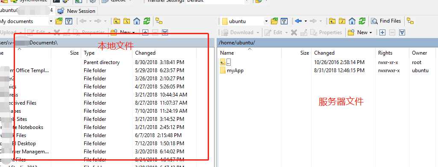The image size is (438, 167).
Task: Go to remote home directory icon
Action: click(352, 21)
